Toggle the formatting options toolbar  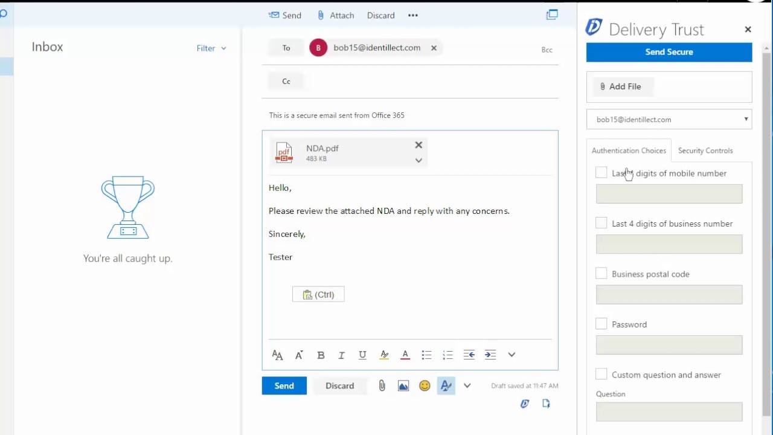coord(446,385)
